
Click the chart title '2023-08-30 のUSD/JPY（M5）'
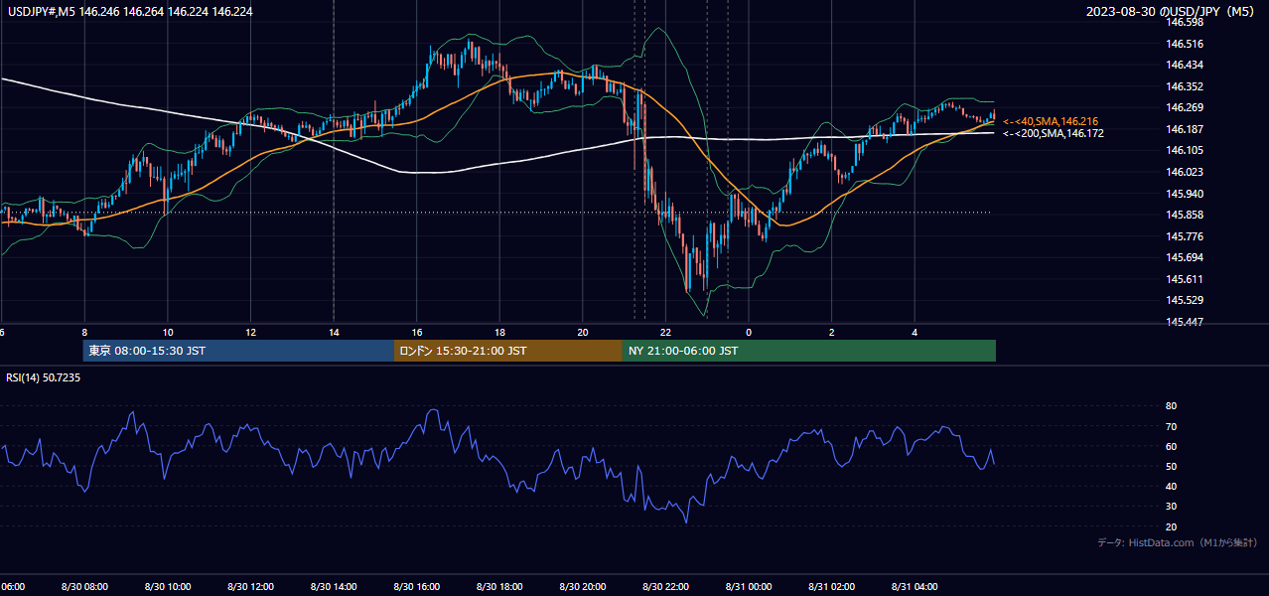1172,11
